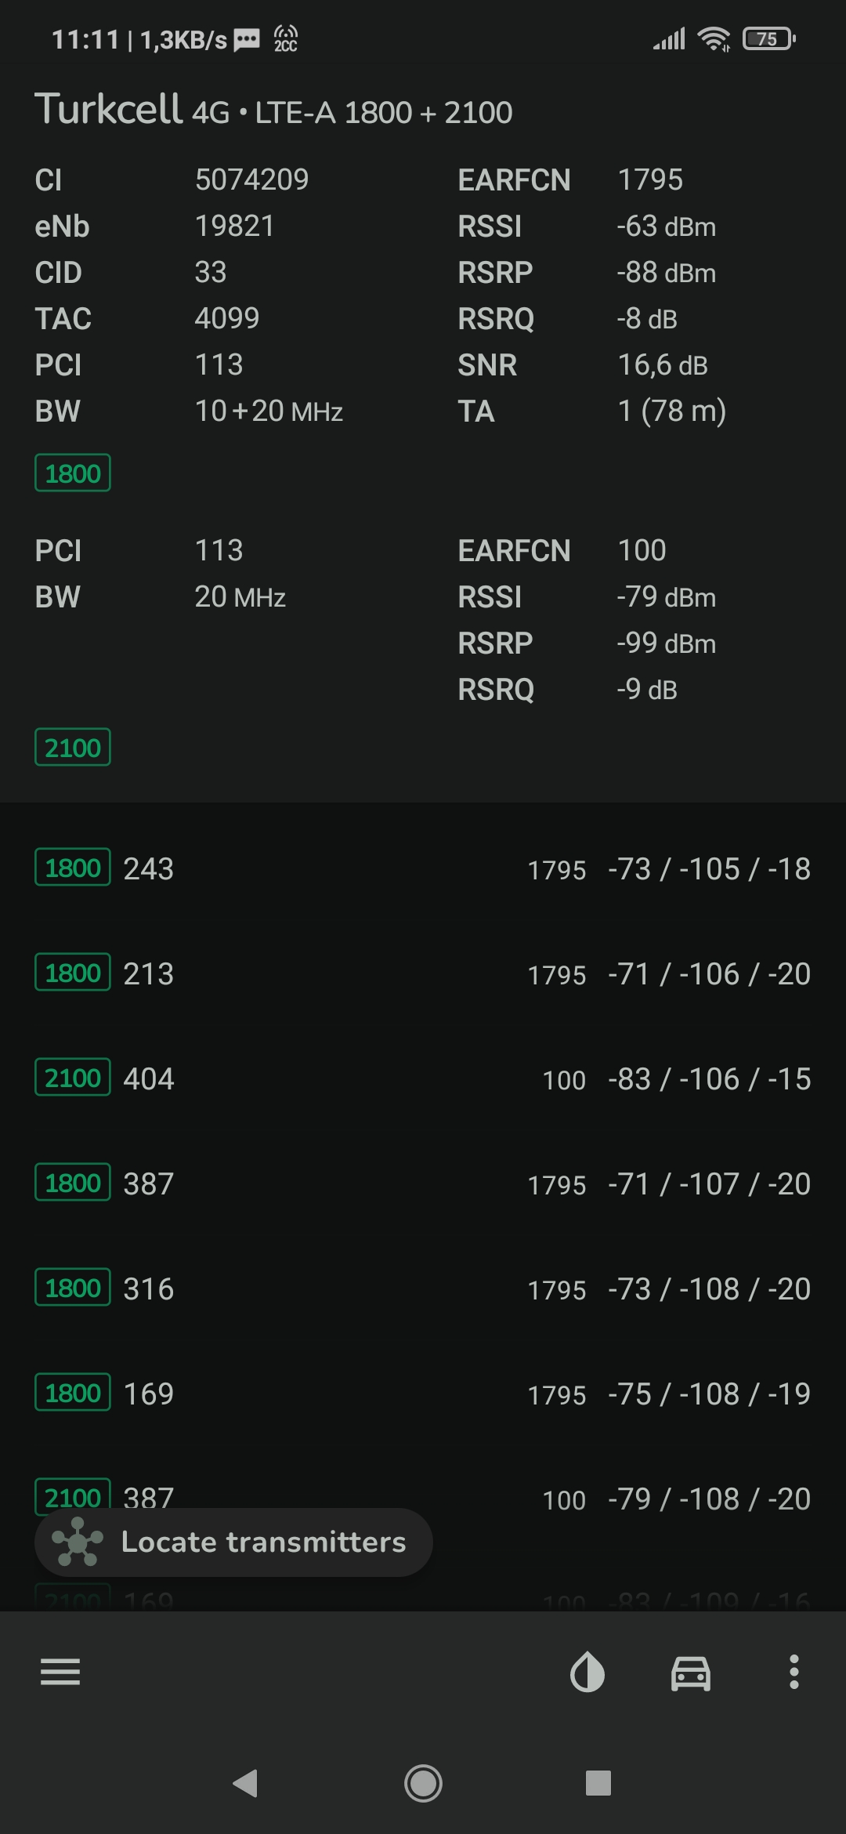
Task: Select the primary cell 1800 band badge
Action: (73, 473)
